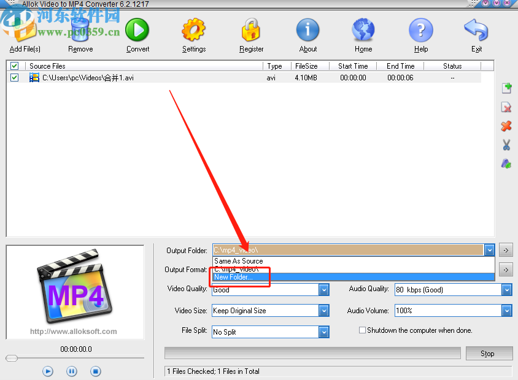518x380 pixels.
Task: Click the arrow button beside Output Folder
Action: [x=506, y=250]
